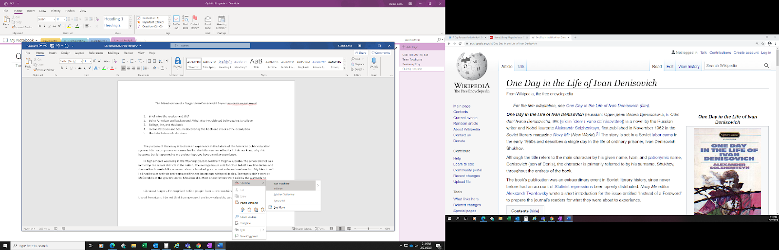The width and height of the screenshot is (779, 250).
Task: Expand My Notebook dropdown in OneNote
Action: click(x=36, y=40)
